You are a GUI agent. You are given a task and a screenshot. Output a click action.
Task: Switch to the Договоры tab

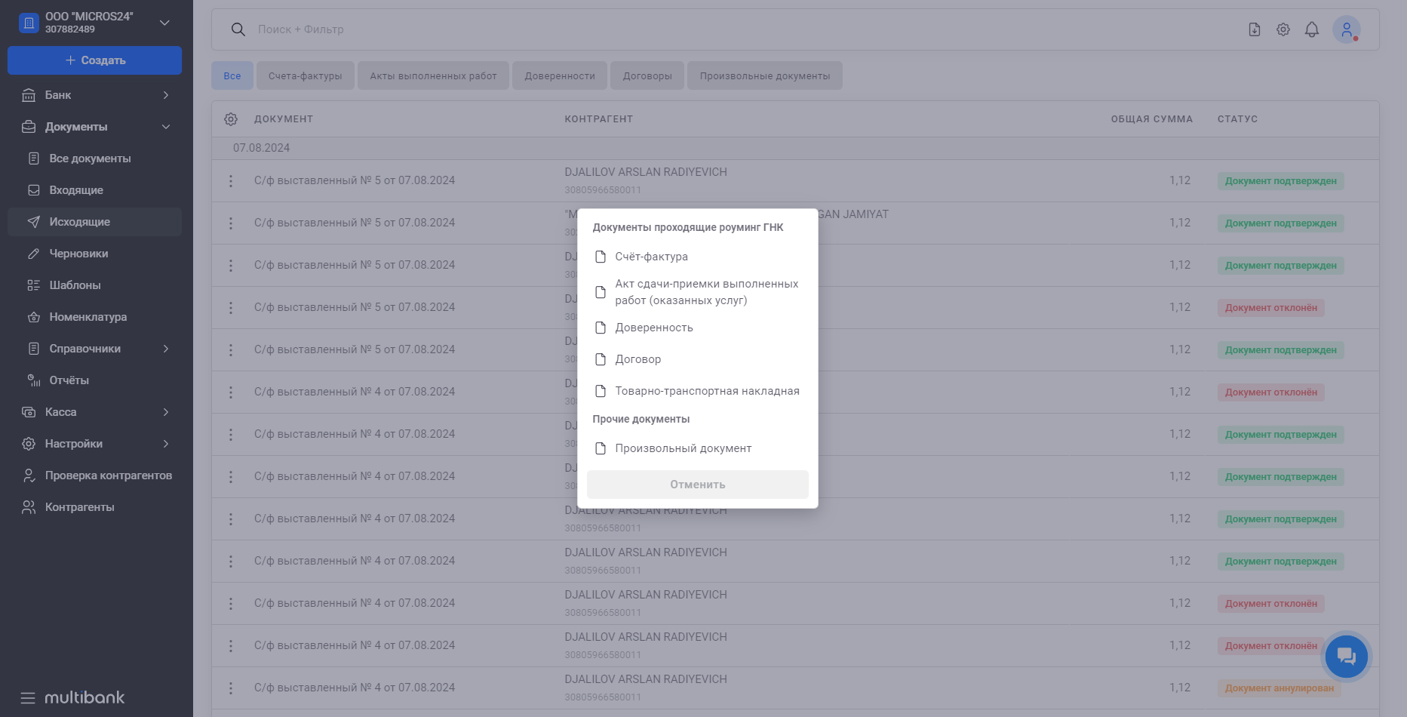[647, 76]
